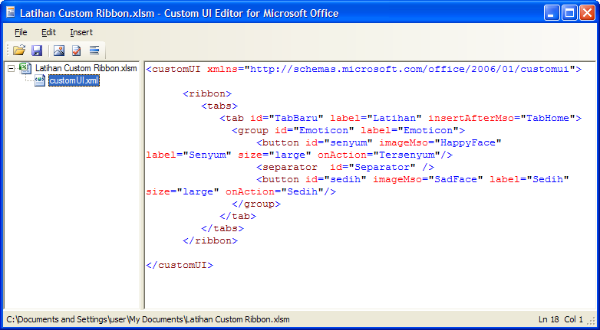Minimize the Custom UI Editor window
Screen dimensions: 600x330
552,12
